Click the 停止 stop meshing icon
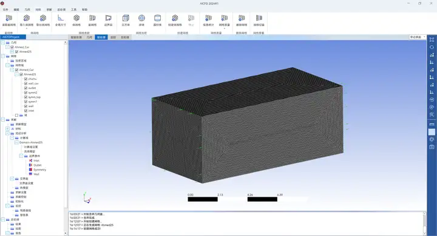The image size is (437, 236). 191,18
